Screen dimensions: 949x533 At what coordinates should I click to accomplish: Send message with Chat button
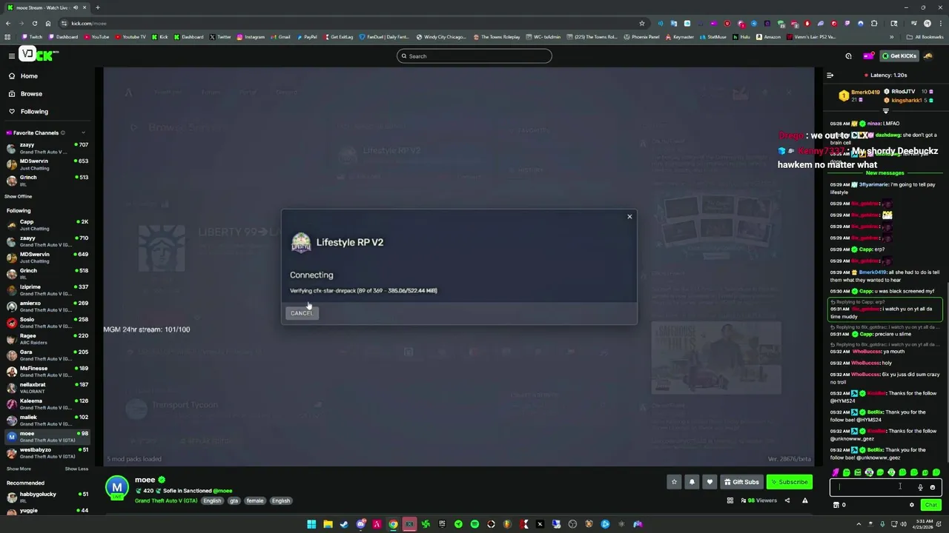click(x=931, y=505)
